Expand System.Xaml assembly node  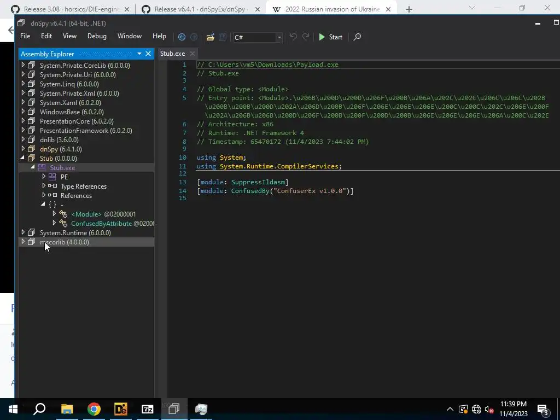tap(23, 102)
